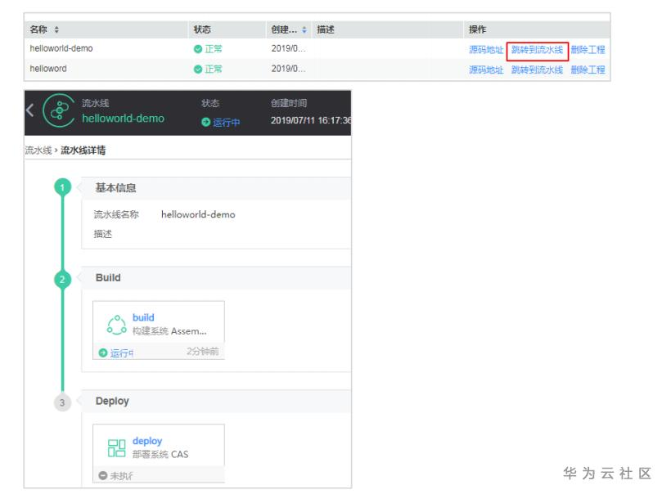Click the back arrow in the pipeline header
Image resolution: width=662 pixels, height=494 pixels.
(x=30, y=110)
